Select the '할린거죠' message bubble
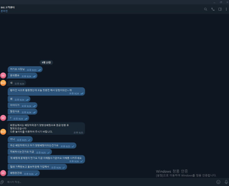The image size is (229, 186). (x=23, y=112)
